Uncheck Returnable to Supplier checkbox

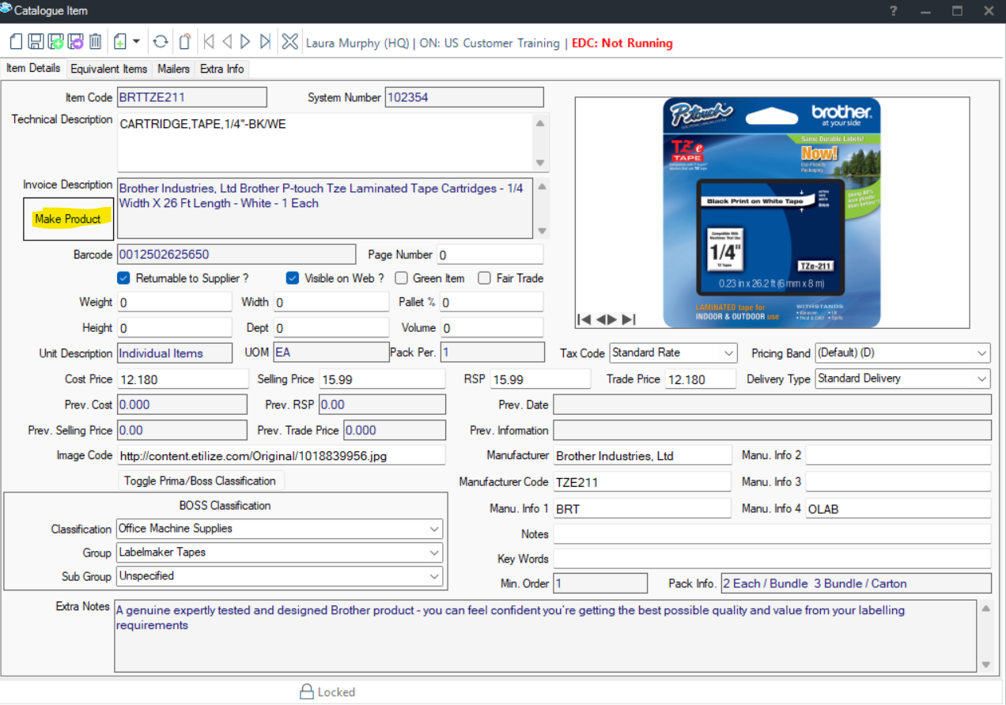(123, 278)
